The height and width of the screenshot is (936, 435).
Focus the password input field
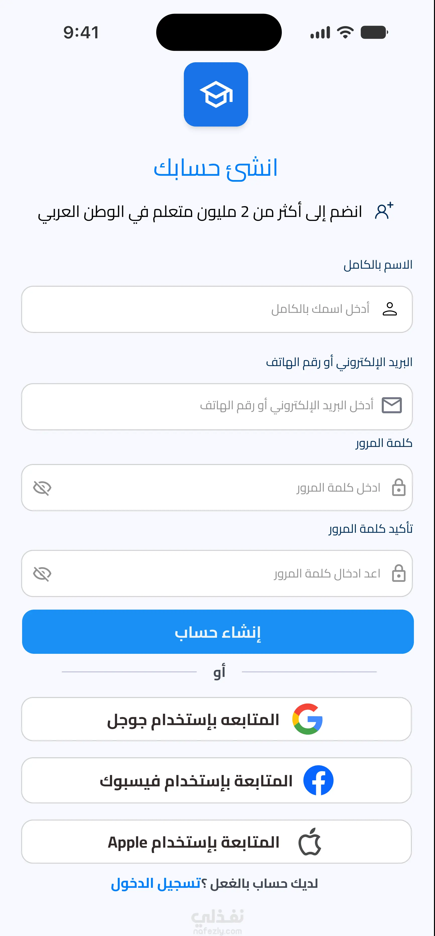pyautogui.click(x=217, y=487)
